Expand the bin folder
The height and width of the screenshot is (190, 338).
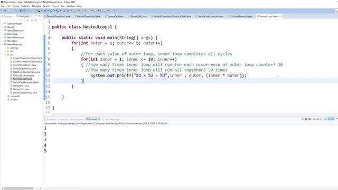pyautogui.click(x=5, y=51)
